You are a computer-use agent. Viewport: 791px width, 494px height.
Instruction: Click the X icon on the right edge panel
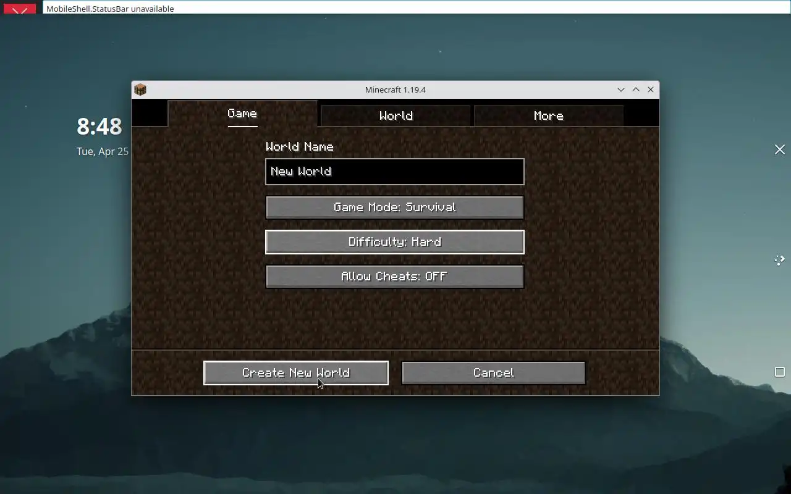coord(780,149)
